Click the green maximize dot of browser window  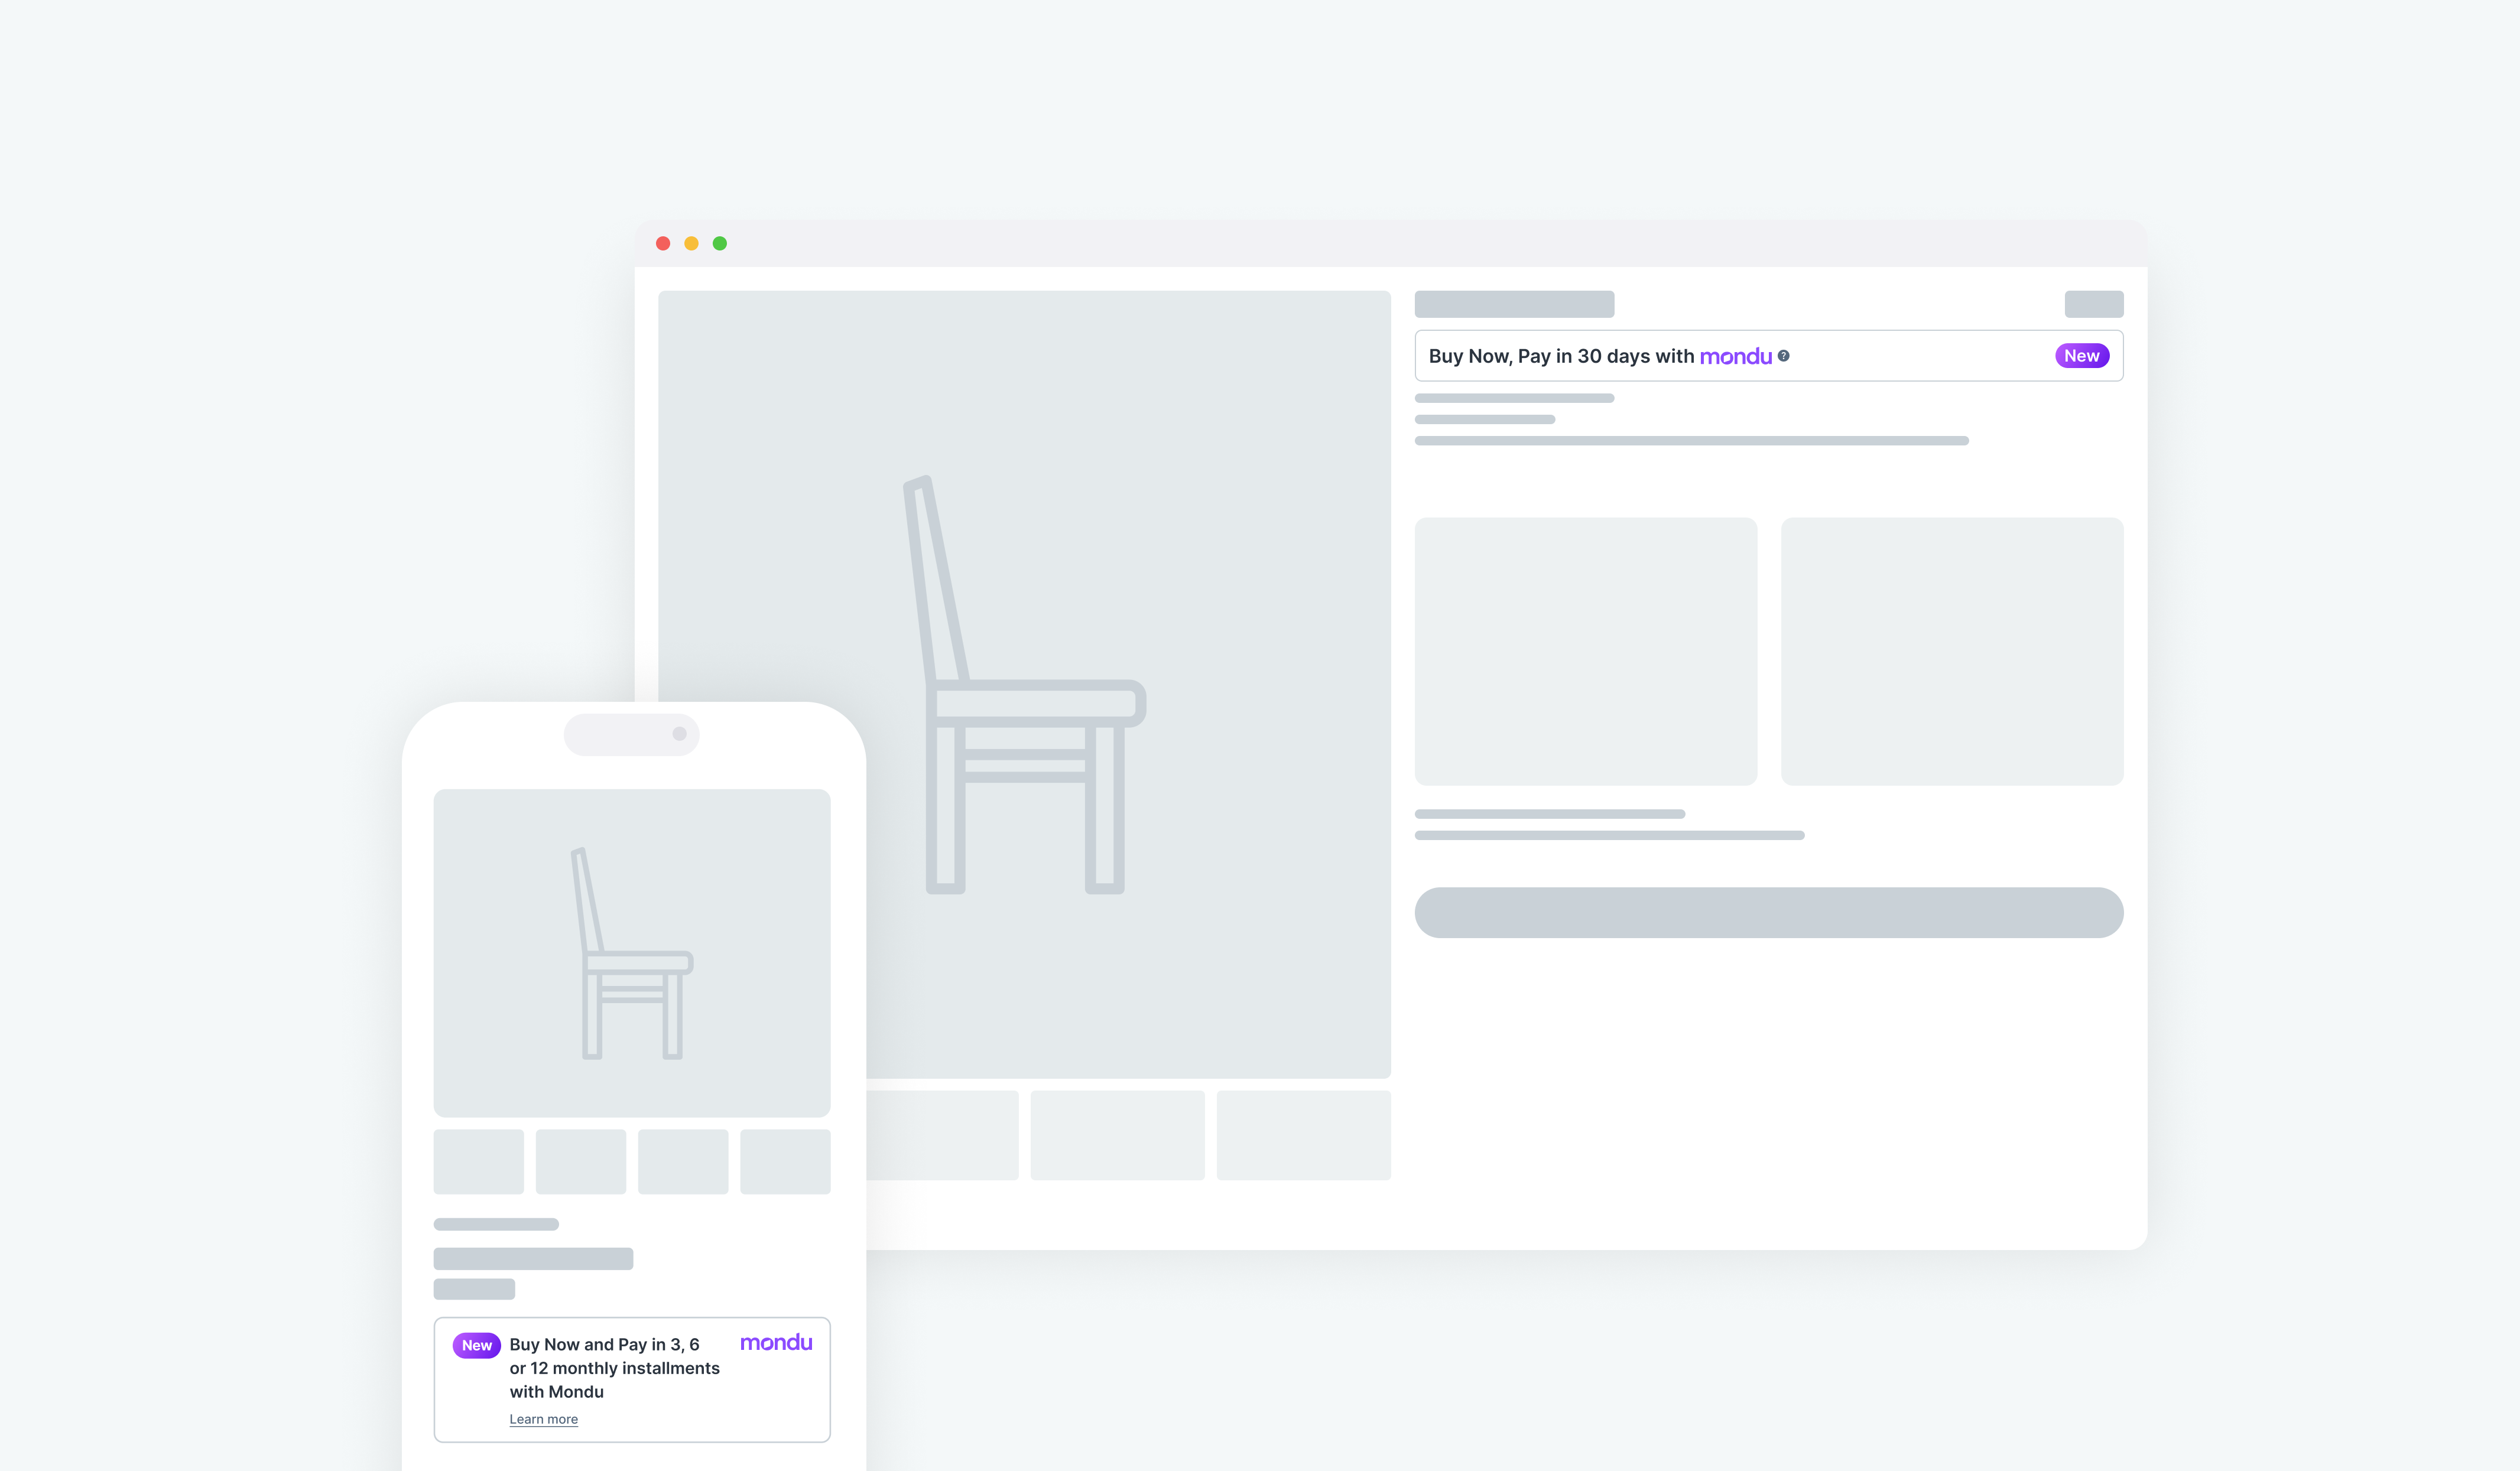coord(720,244)
